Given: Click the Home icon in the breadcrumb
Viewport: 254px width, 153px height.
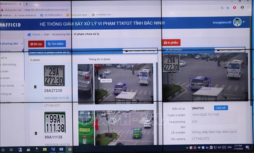Looking at the screenshot, I should tap(29, 35).
